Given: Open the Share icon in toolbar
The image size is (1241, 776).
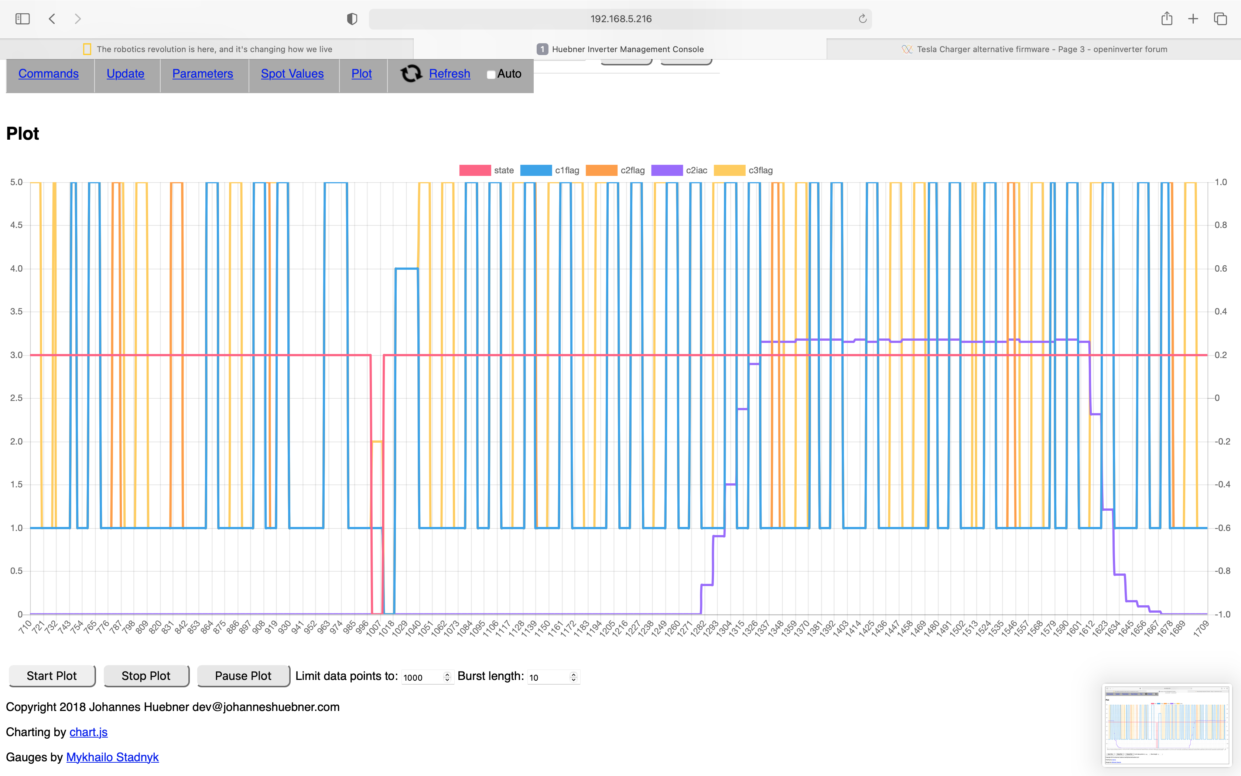Looking at the screenshot, I should click(1167, 19).
